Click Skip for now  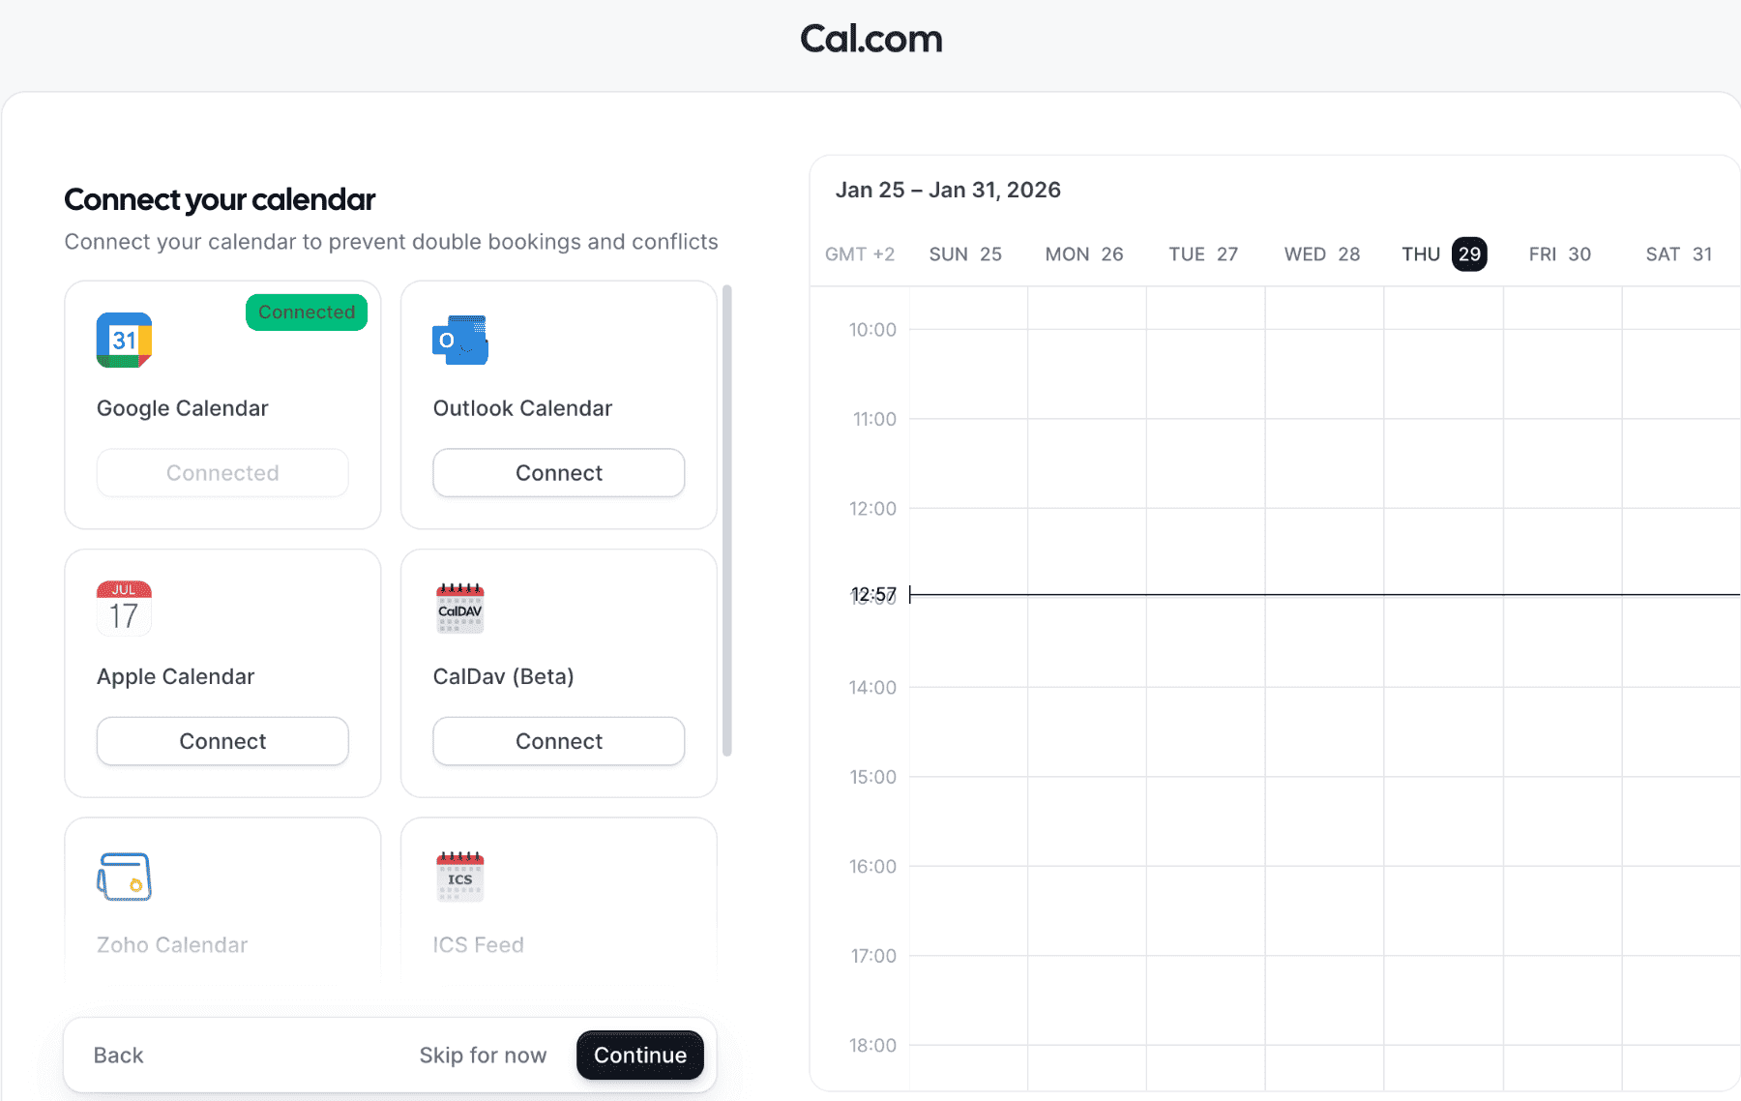483,1055
